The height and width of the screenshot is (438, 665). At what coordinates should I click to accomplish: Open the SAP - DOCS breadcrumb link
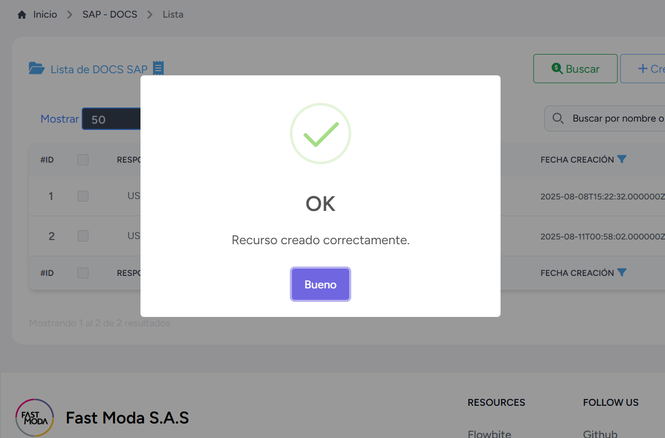tap(110, 15)
